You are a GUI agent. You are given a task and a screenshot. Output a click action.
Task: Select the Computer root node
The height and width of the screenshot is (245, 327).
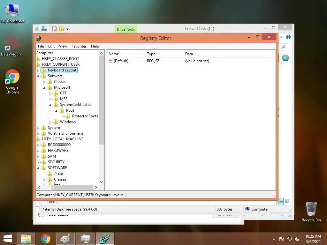[45, 53]
